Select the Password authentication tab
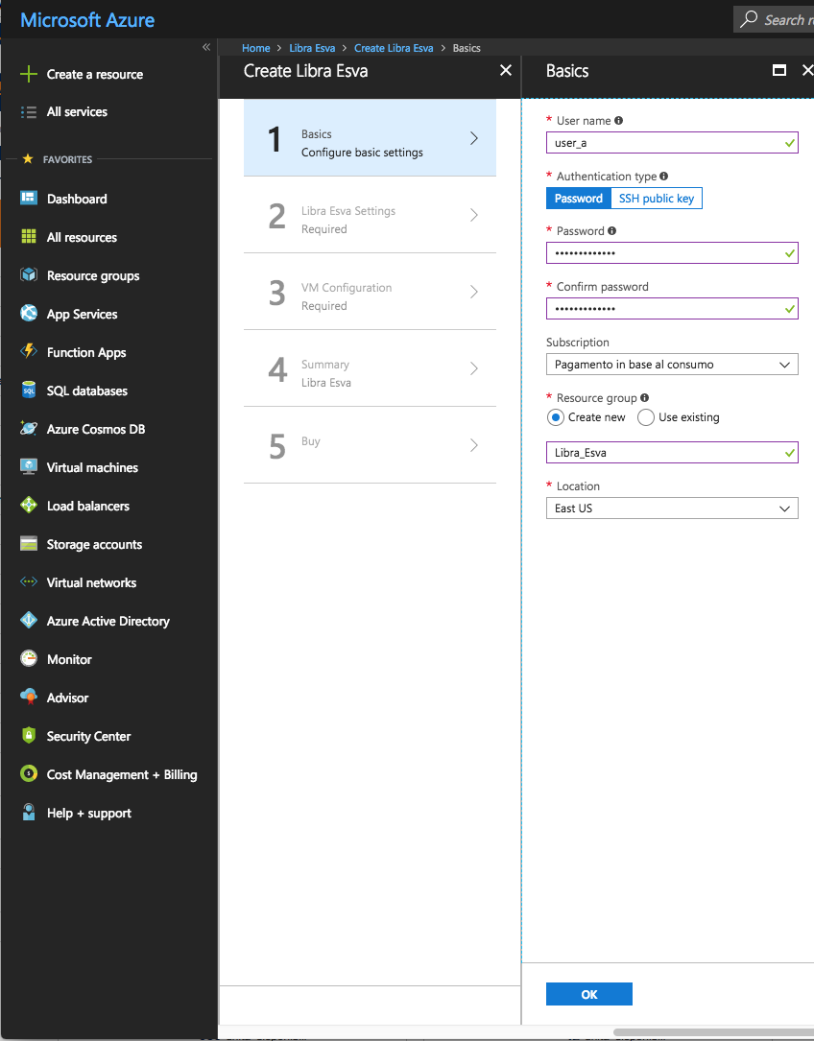Viewport: 814px width, 1041px height. [578, 199]
